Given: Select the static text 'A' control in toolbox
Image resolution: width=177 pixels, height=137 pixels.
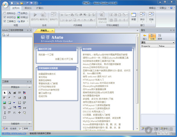Looking at the screenshot, I should (10, 93).
